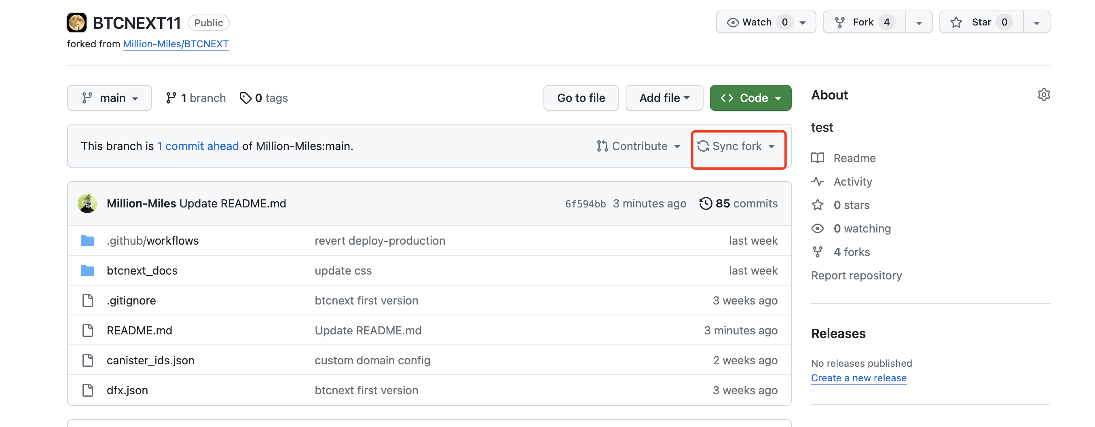The image size is (1095, 427).
Task: Click the .github/workflows folder icon
Action: tap(87, 241)
